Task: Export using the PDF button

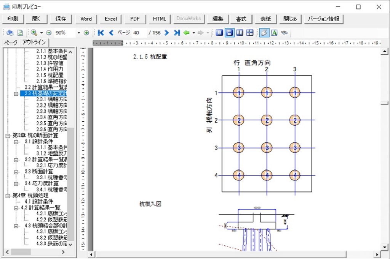Action: point(135,19)
